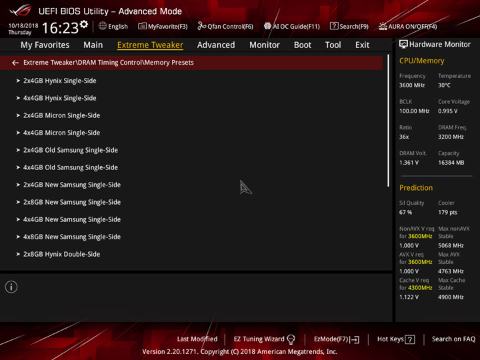This screenshot has height=360, width=480.
Task: Click the Temperature 30°C value
Action: (x=444, y=85)
